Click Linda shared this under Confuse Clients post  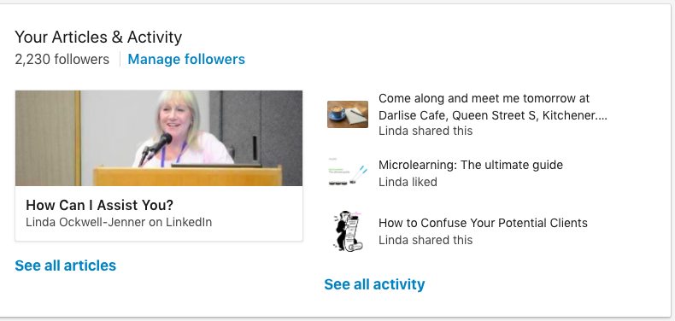pos(426,240)
